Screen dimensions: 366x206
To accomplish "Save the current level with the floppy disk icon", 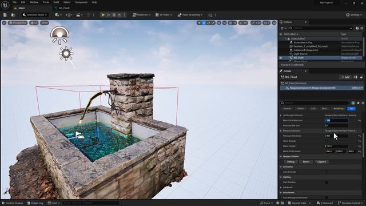I will click(x=5, y=15).
